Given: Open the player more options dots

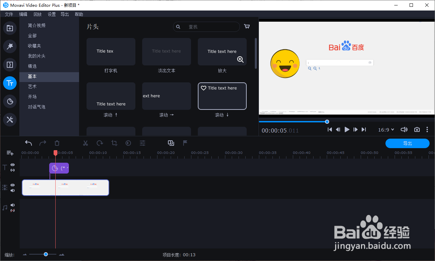Looking at the screenshot, I should coord(427,129).
